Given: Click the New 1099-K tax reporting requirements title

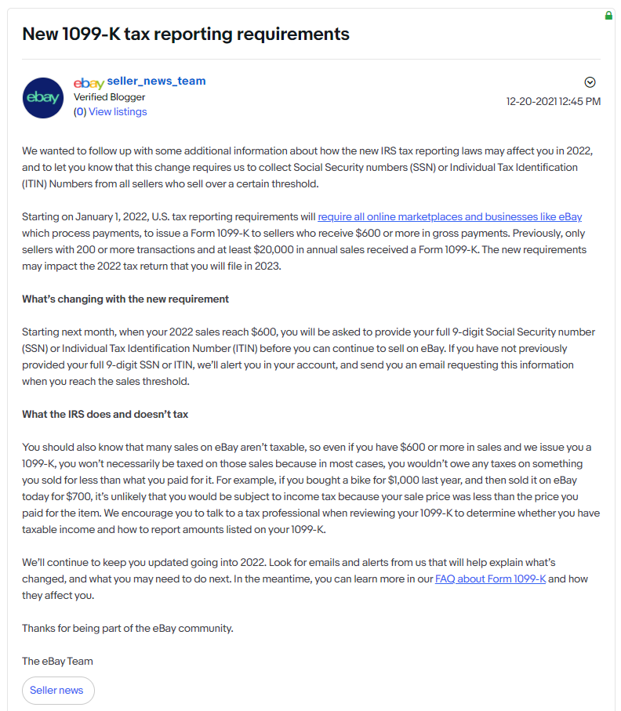Looking at the screenshot, I should tap(186, 34).
